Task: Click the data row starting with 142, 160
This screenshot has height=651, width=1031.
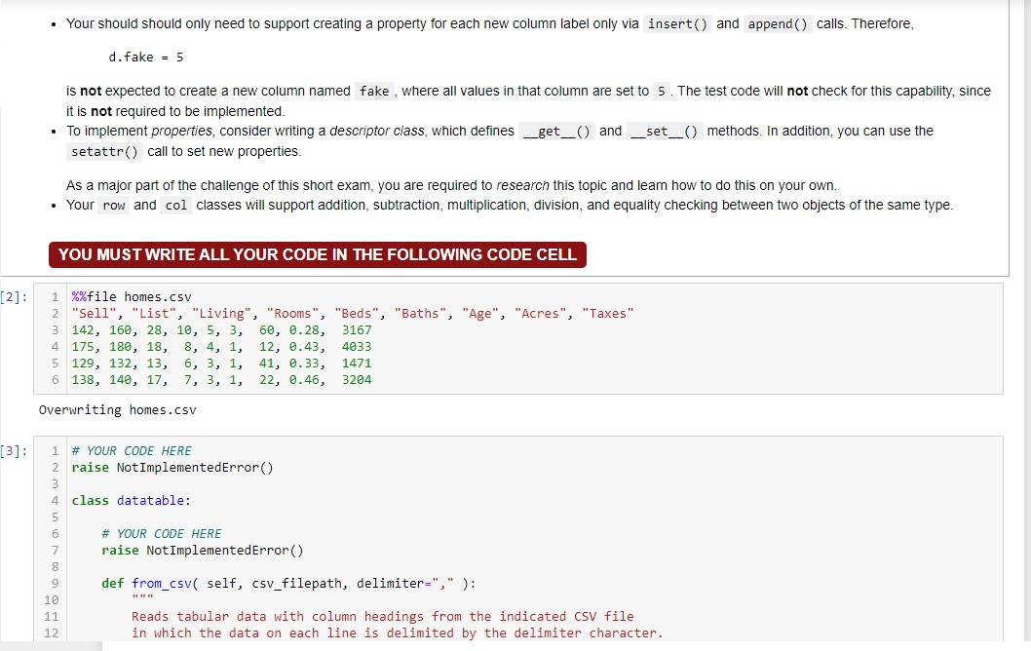Action: pos(221,330)
